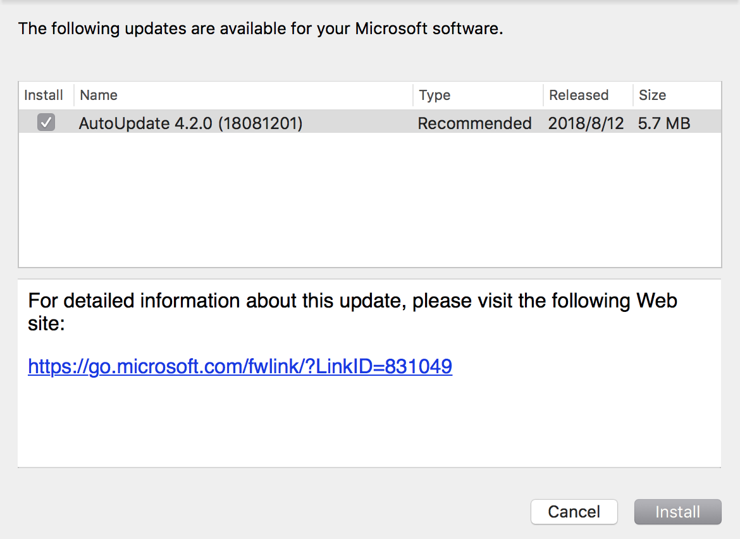
Task: Select the AutoUpdate 4.2.0 (18081201) row name
Action: point(190,123)
